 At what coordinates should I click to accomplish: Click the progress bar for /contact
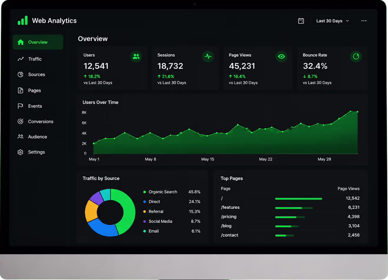(x=284, y=236)
